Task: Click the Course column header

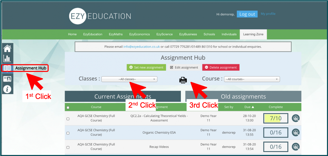Action: (x=96, y=107)
